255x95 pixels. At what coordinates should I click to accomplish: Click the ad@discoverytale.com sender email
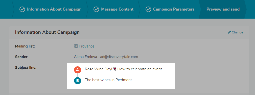click(119, 57)
